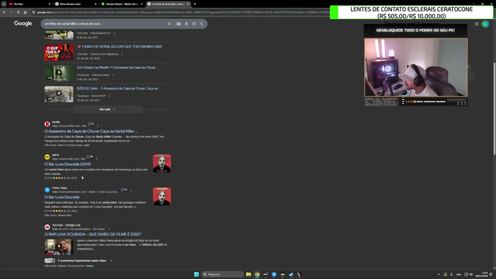Viewport: 496px width, 279px height.
Task: Click the IMDb site favicon
Action: click(x=47, y=157)
